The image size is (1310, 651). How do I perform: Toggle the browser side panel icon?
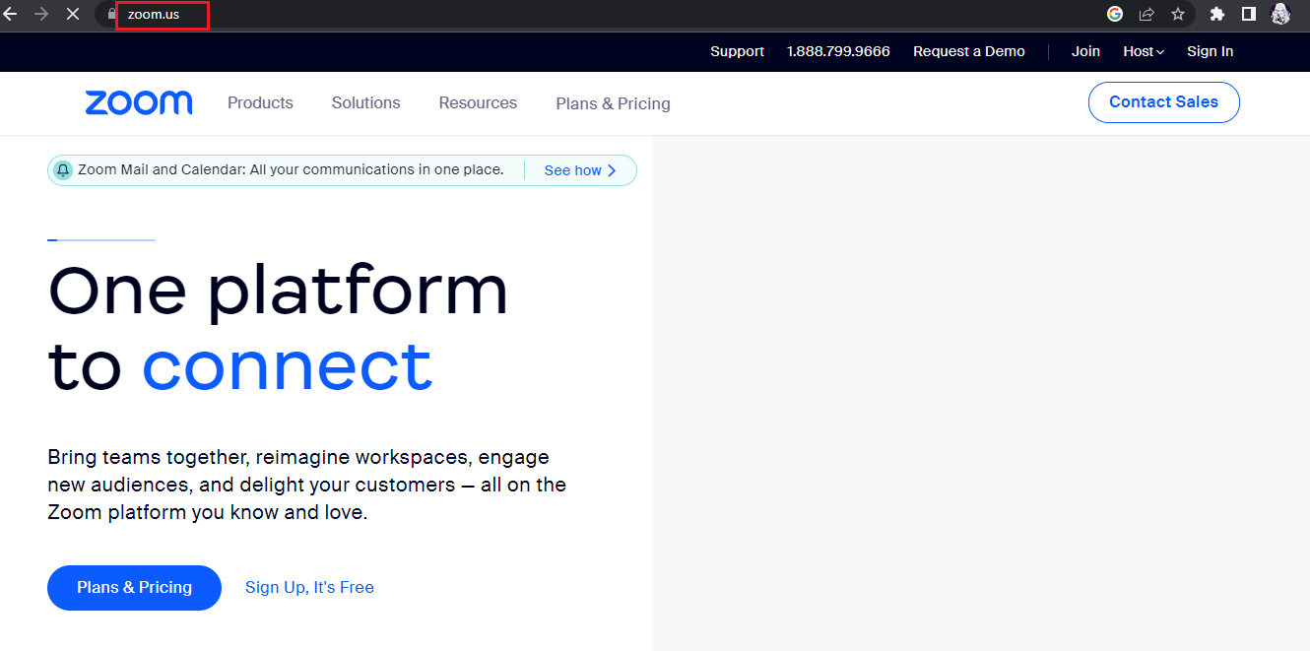coord(1248,14)
